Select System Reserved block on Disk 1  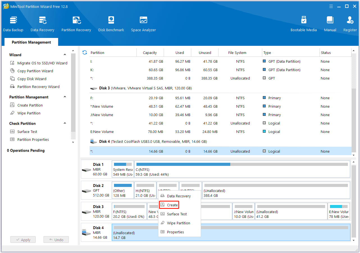coord(123,170)
